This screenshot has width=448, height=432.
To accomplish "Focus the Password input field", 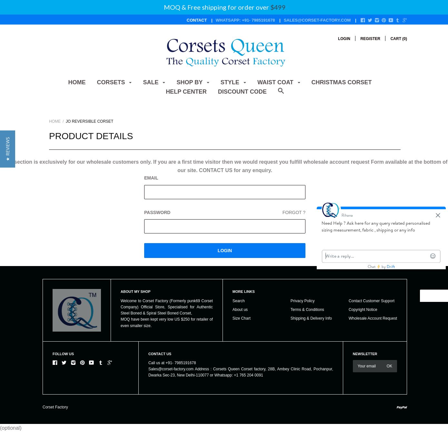I will coord(224,226).
